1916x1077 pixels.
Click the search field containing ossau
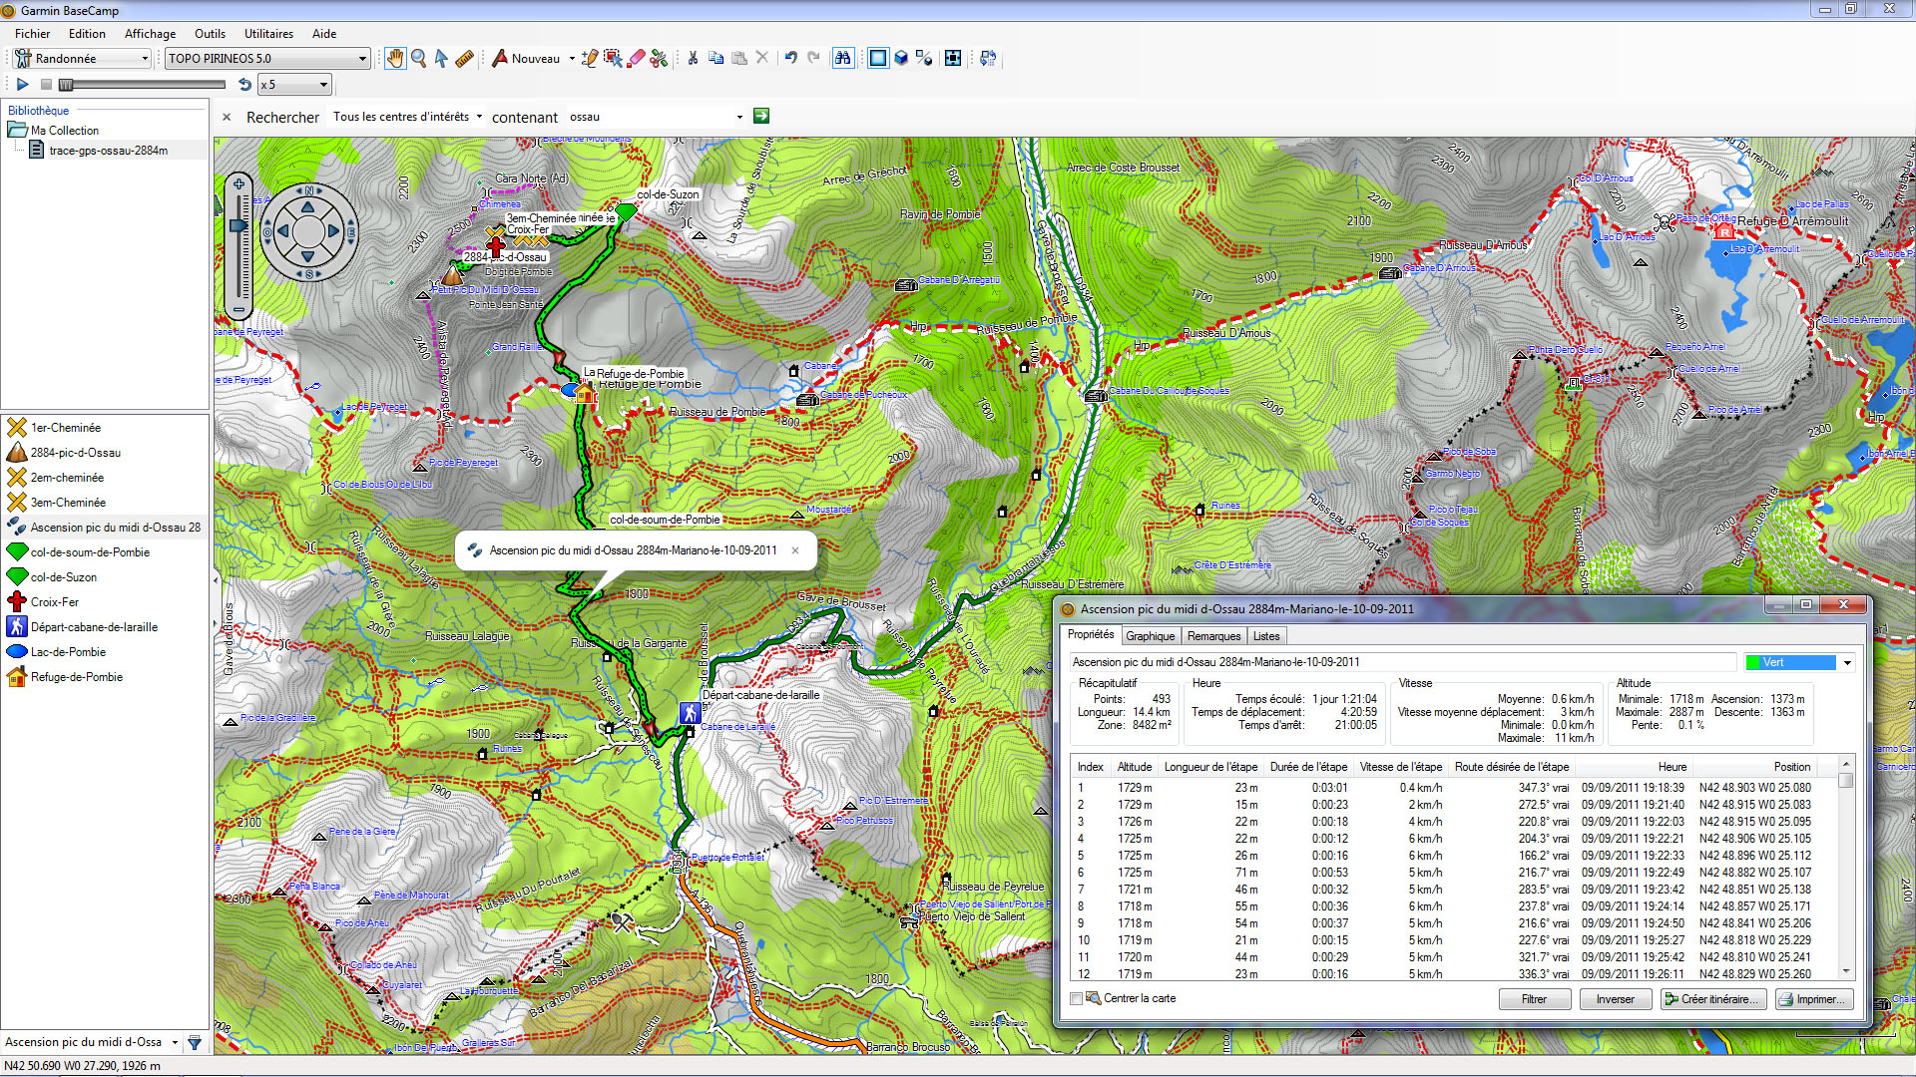(x=649, y=117)
